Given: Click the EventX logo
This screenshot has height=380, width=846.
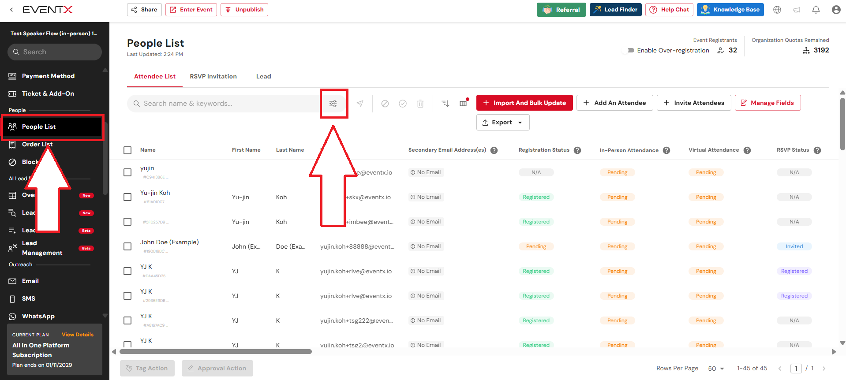Looking at the screenshot, I should click(x=47, y=10).
